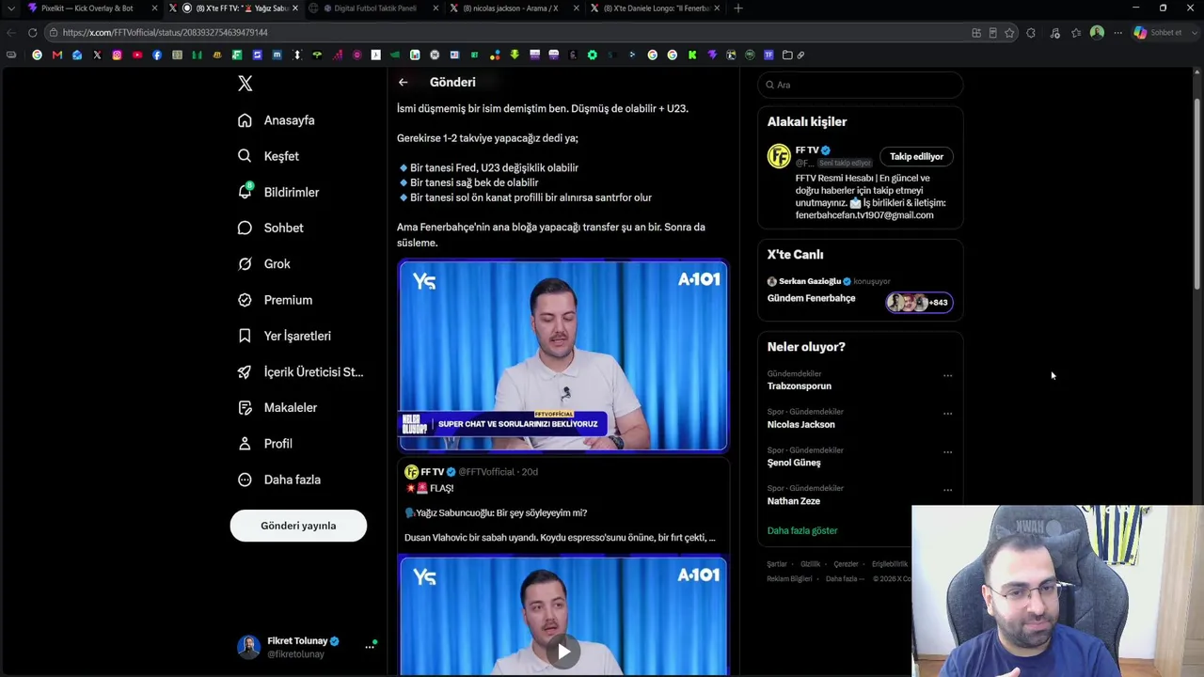Open the Reklam Bilgileri footer link
The height and width of the screenshot is (677, 1204).
coord(789,579)
